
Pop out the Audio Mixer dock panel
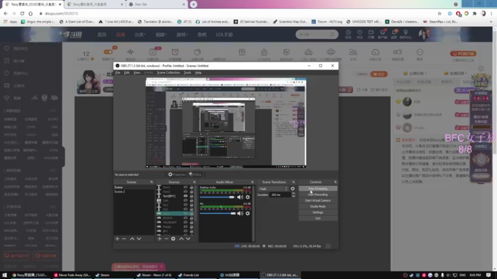click(252, 182)
